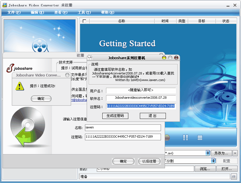Screen dimensions: 241x183
Task: Stop playback with the square button
Action: coord(200,137)
